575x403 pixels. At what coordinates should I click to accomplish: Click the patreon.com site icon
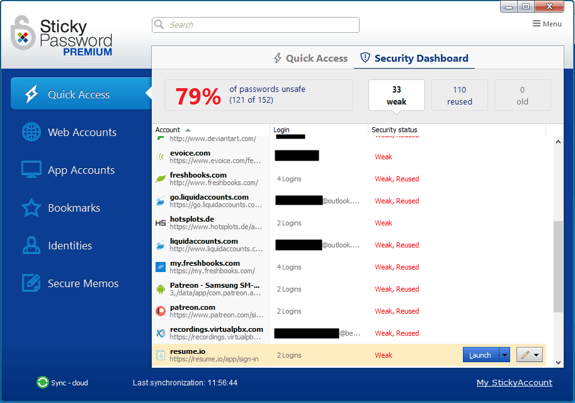(161, 310)
